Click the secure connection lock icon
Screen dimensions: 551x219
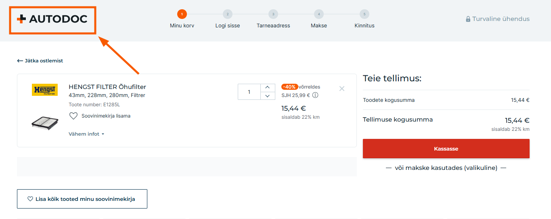click(468, 19)
